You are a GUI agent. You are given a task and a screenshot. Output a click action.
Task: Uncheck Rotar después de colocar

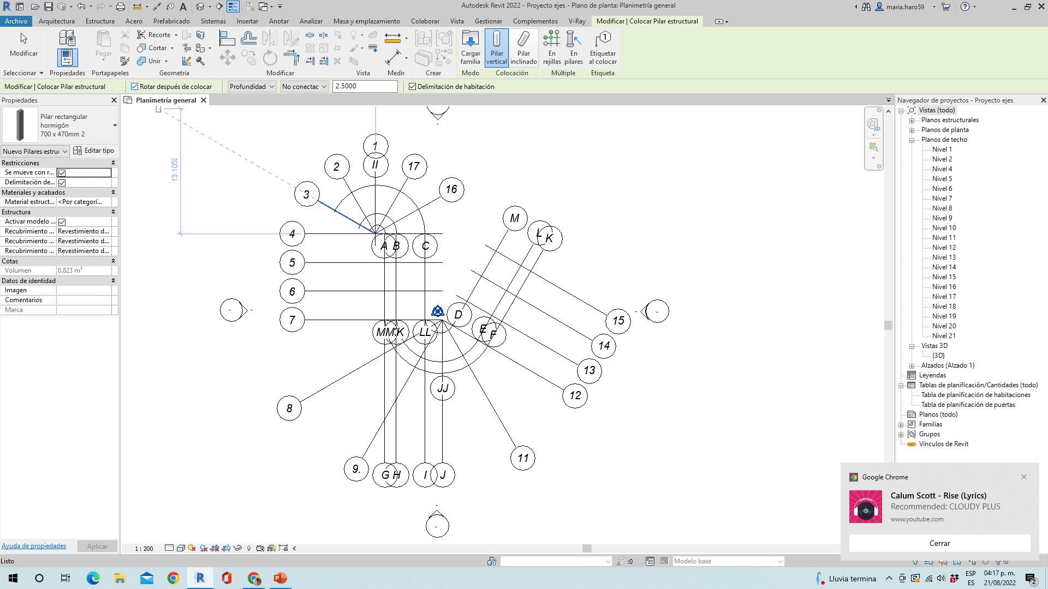tap(135, 87)
